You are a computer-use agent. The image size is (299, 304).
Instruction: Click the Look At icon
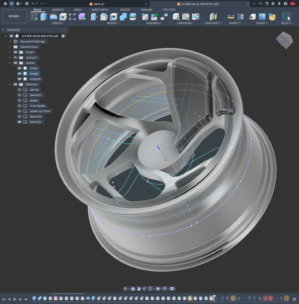133,289
